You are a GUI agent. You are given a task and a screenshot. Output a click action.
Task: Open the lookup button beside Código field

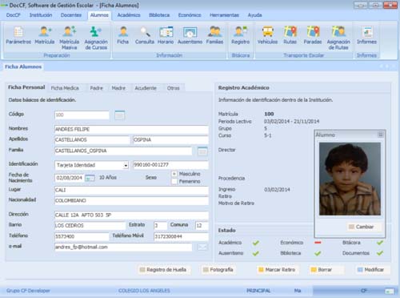[x=120, y=115]
